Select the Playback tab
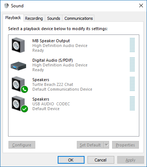The image size is (147, 167). point(13,18)
